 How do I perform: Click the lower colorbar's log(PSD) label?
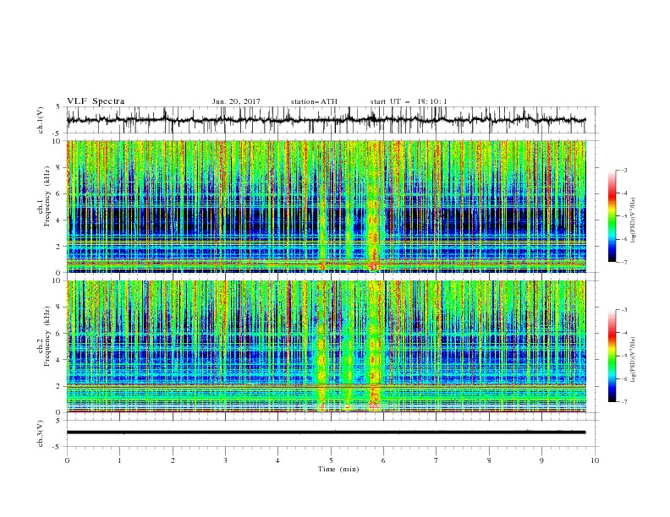[634, 360]
